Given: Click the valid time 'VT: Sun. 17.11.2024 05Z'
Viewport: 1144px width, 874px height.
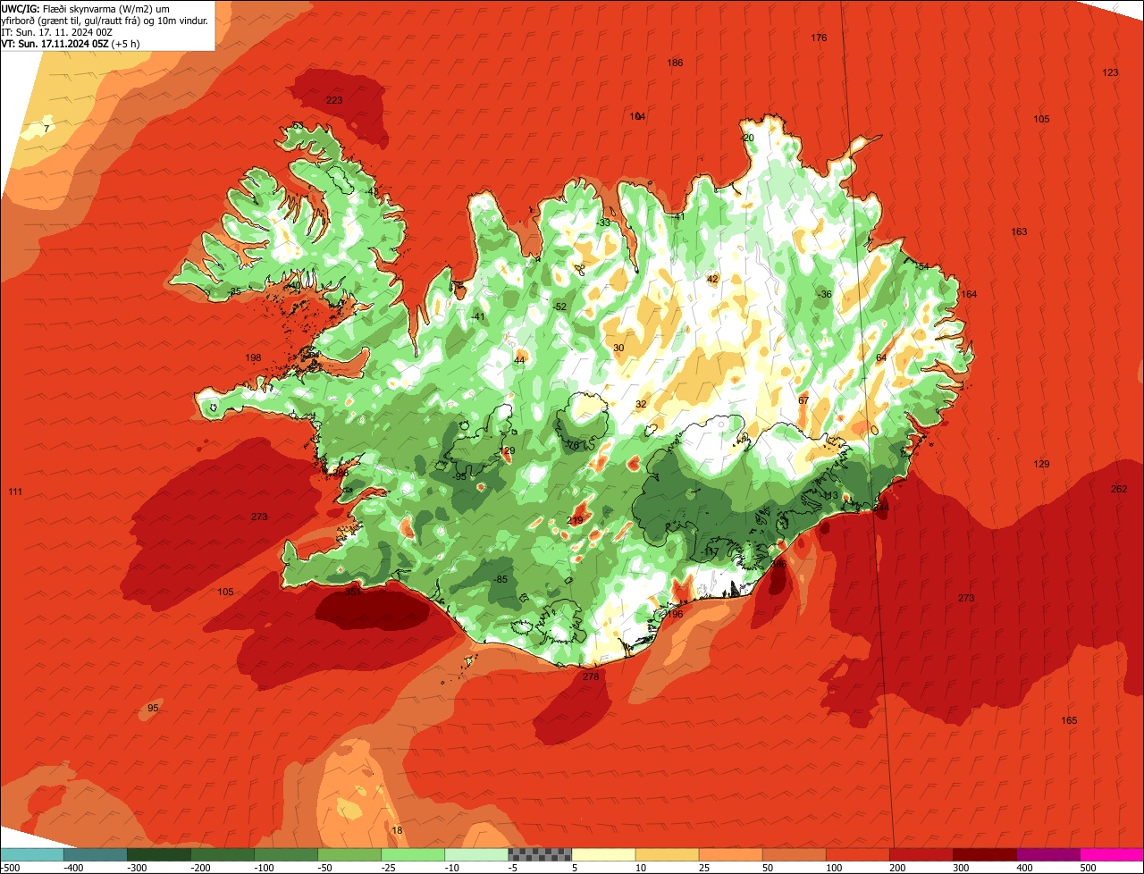Looking at the screenshot, I should (54, 43).
